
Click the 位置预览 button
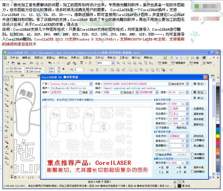pyautogui.click(x=198, y=109)
